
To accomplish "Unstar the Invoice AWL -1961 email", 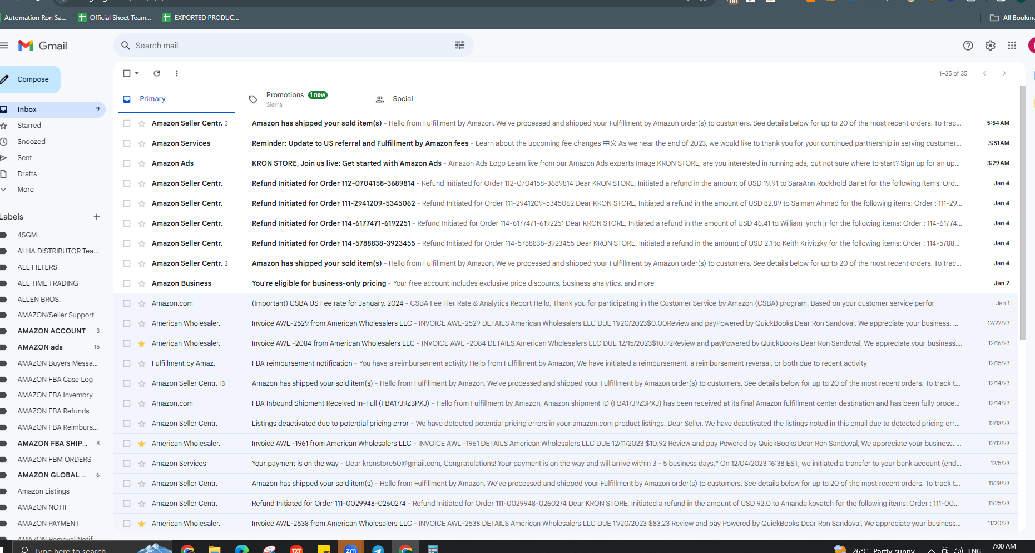I will click(x=142, y=444).
